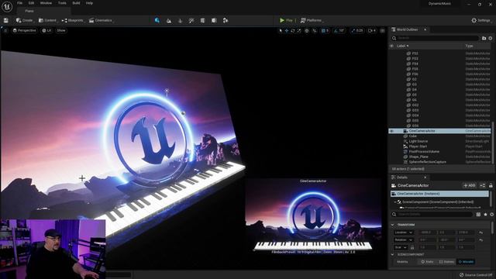496x279 pixels.
Task: Toggle visibility eye of CineCameraActor row
Action: click(391, 131)
